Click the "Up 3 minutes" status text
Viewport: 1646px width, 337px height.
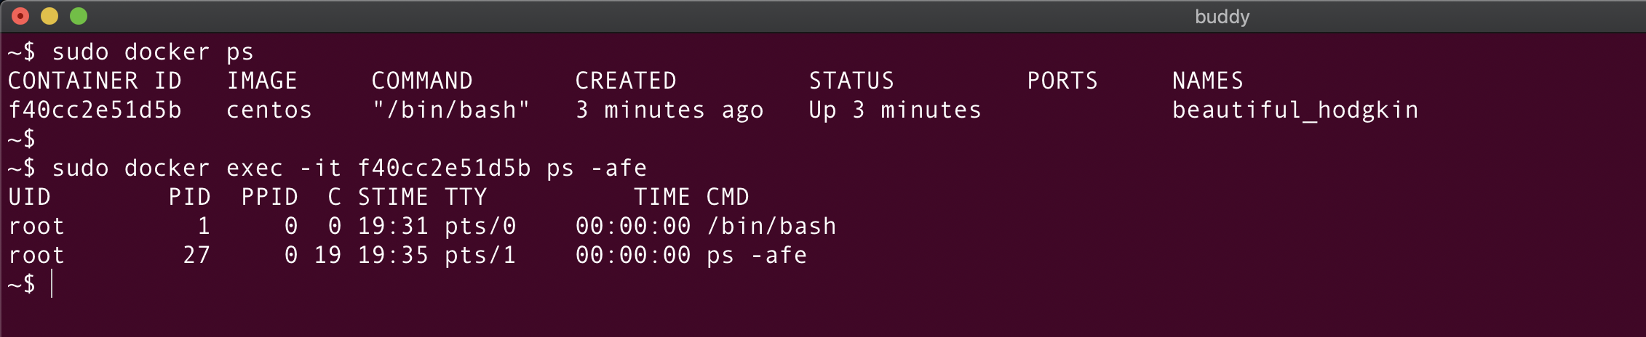click(895, 110)
